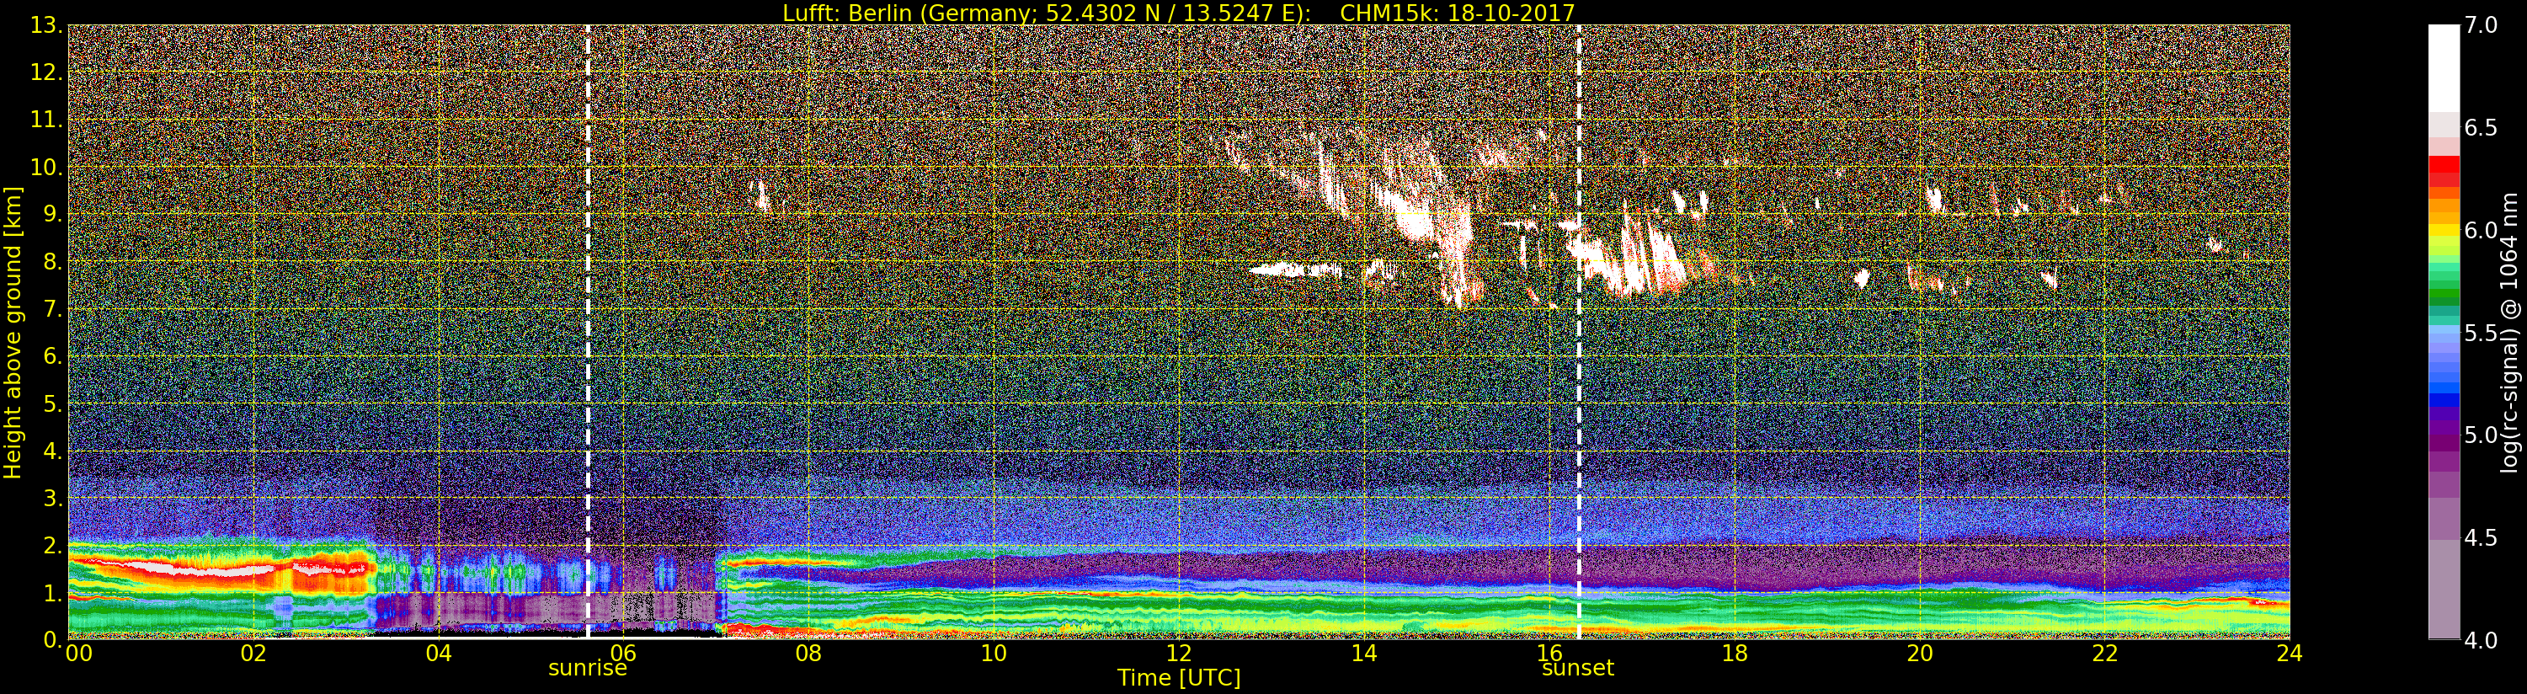Select the time axis tick label 08

[808, 654]
